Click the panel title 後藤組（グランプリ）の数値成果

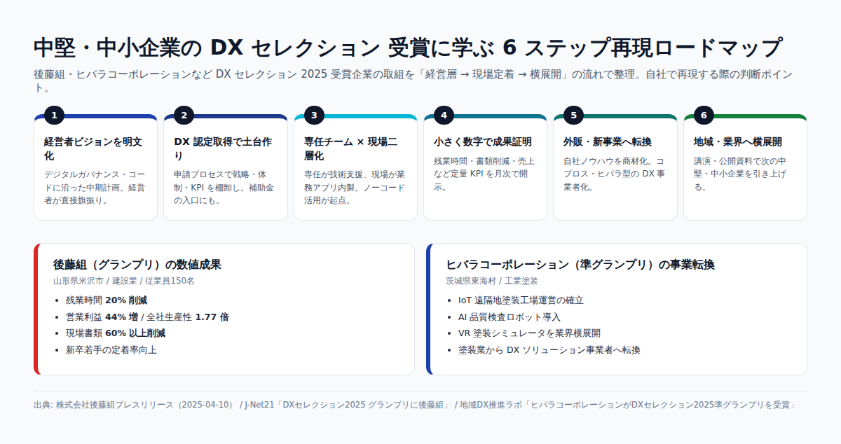(137, 264)
